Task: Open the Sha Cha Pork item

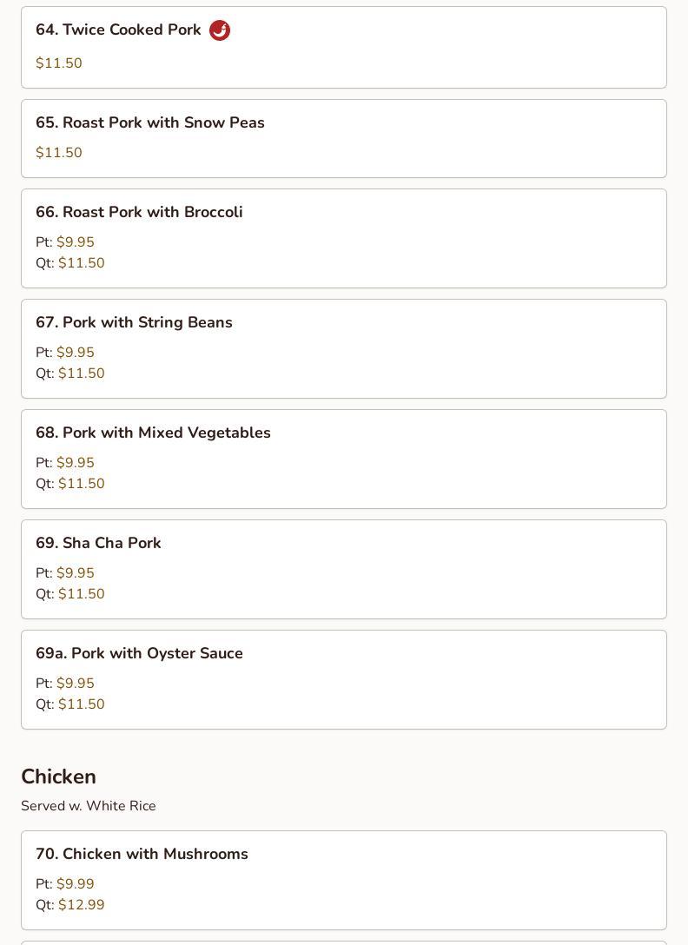Action: point(98,544)
